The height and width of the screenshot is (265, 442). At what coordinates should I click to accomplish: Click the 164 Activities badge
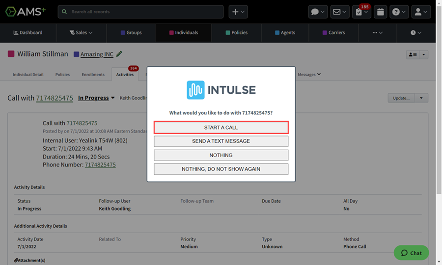[x=133, y=68]
